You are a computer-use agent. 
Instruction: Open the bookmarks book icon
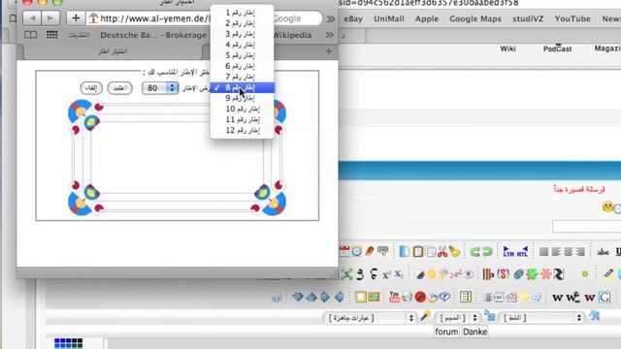click(x=30, y=35)
